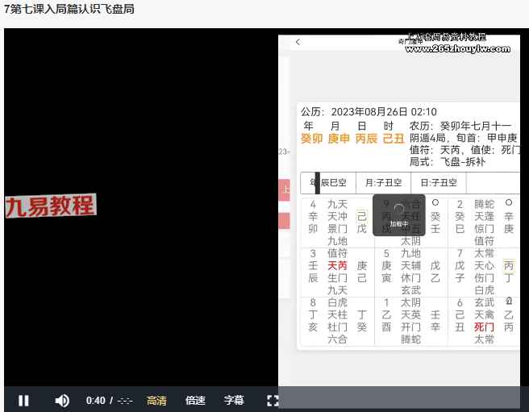The width and height of the screenshot is (529, 412).
Task: Tap the back arrow in the app header
Action: click(298, 42)
